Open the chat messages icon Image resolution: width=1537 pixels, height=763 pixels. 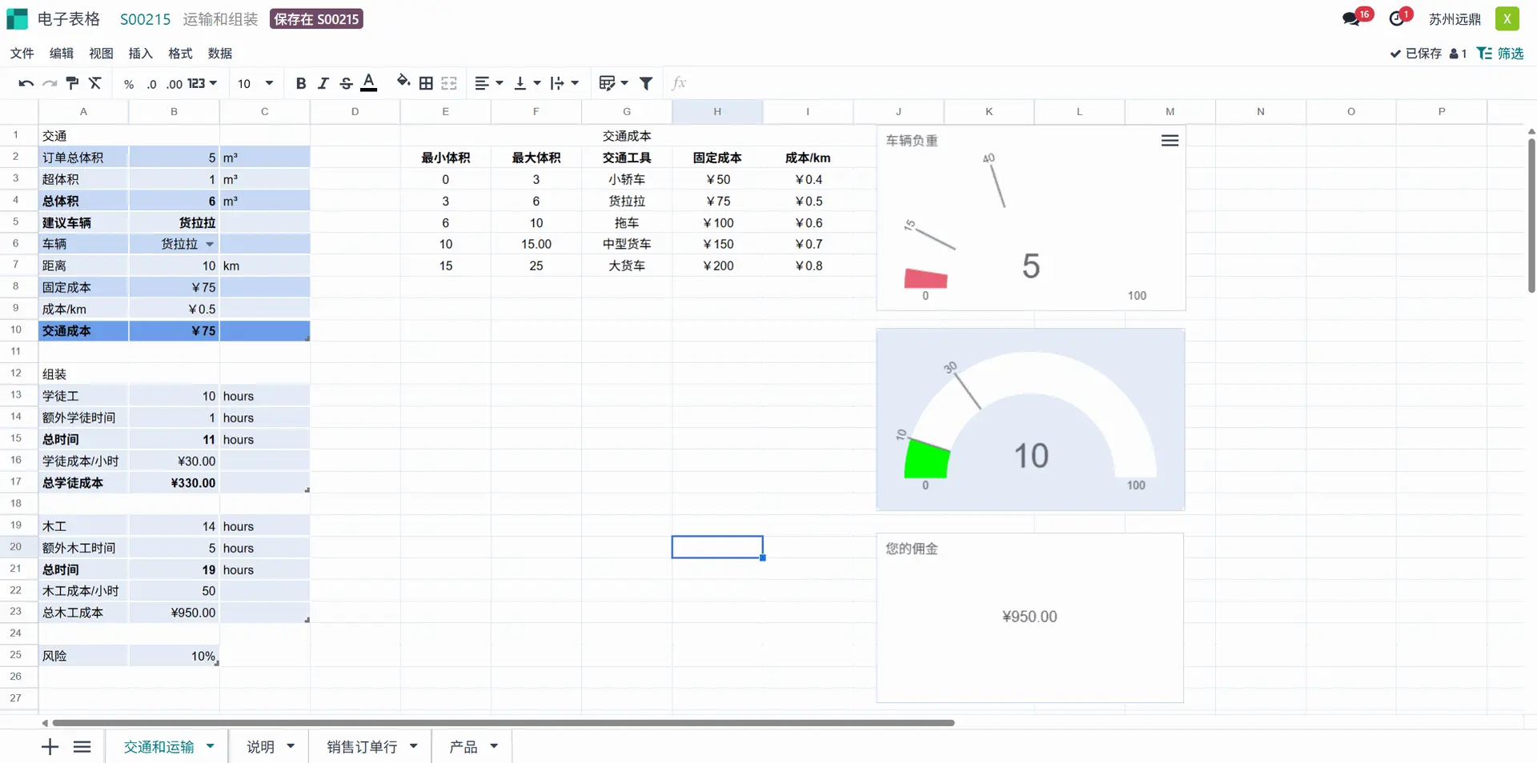[1351, 19]
